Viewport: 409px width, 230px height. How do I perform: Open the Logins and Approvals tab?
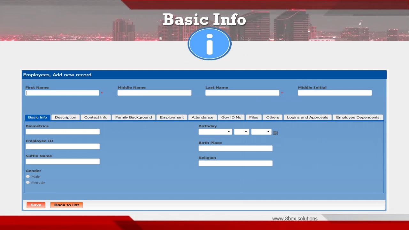coord(307,117)
